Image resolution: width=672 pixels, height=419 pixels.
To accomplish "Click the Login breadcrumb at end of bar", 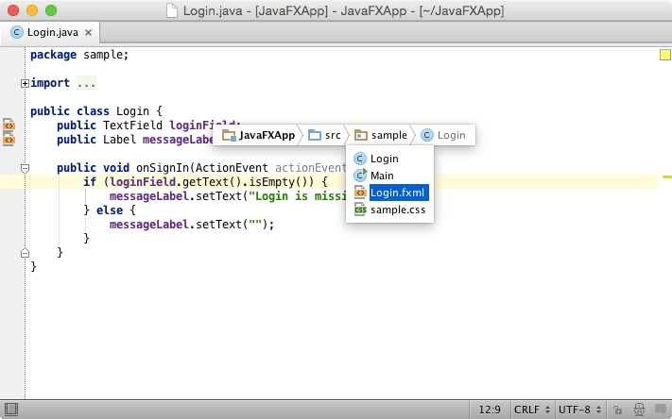I will (443, 135).
